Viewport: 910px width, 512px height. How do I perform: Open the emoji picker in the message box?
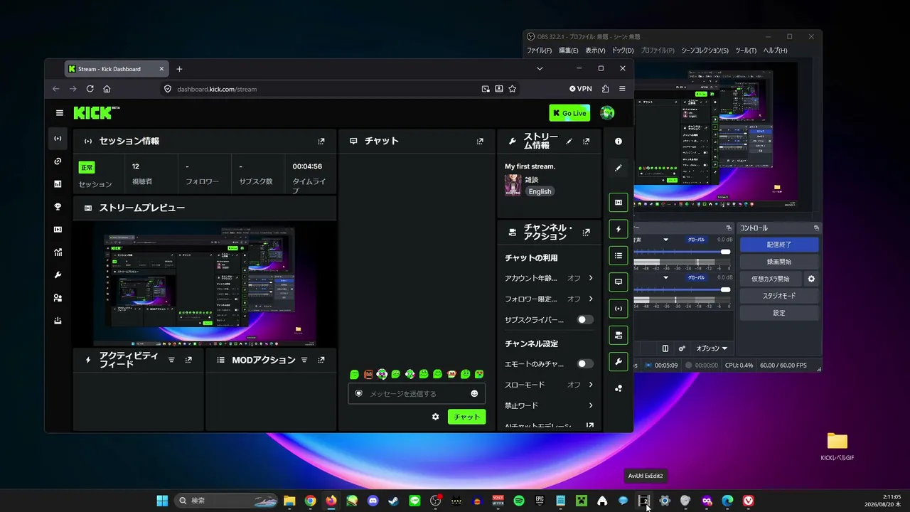coord(474,393)
